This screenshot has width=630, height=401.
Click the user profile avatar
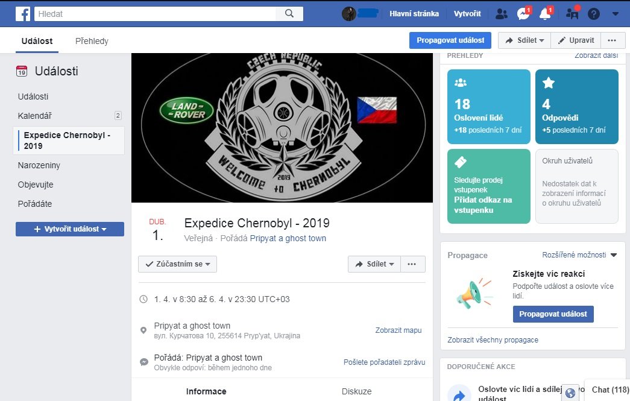pyautogui.click(x=349, y=14)
